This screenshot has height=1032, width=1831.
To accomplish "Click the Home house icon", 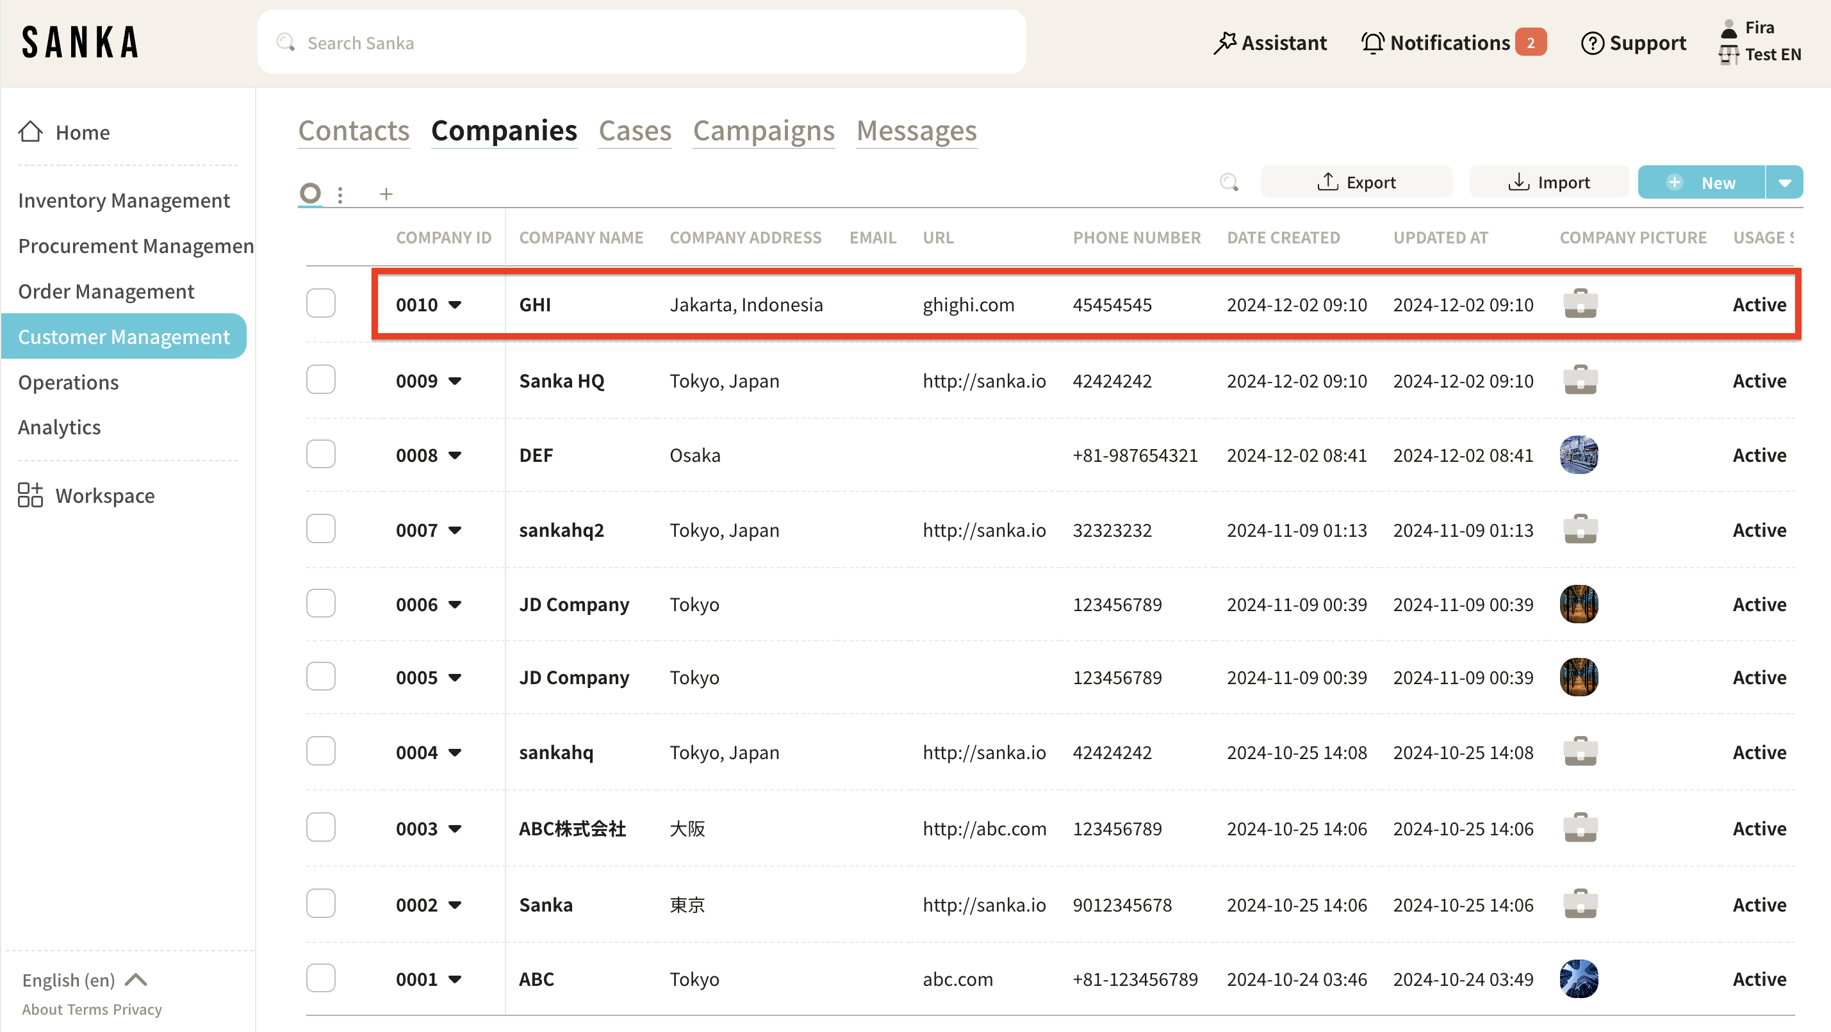I will point(31,131).
